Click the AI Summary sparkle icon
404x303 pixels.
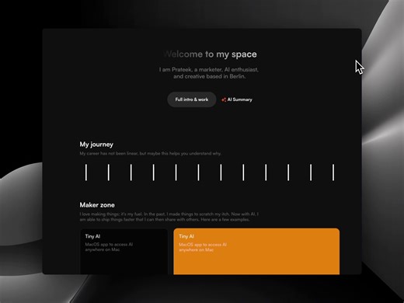224,99
